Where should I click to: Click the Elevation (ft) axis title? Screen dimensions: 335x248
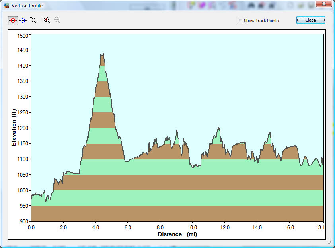coord(14,128)
